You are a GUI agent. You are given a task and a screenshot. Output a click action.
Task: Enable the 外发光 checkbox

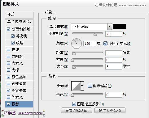pos(8,97)
